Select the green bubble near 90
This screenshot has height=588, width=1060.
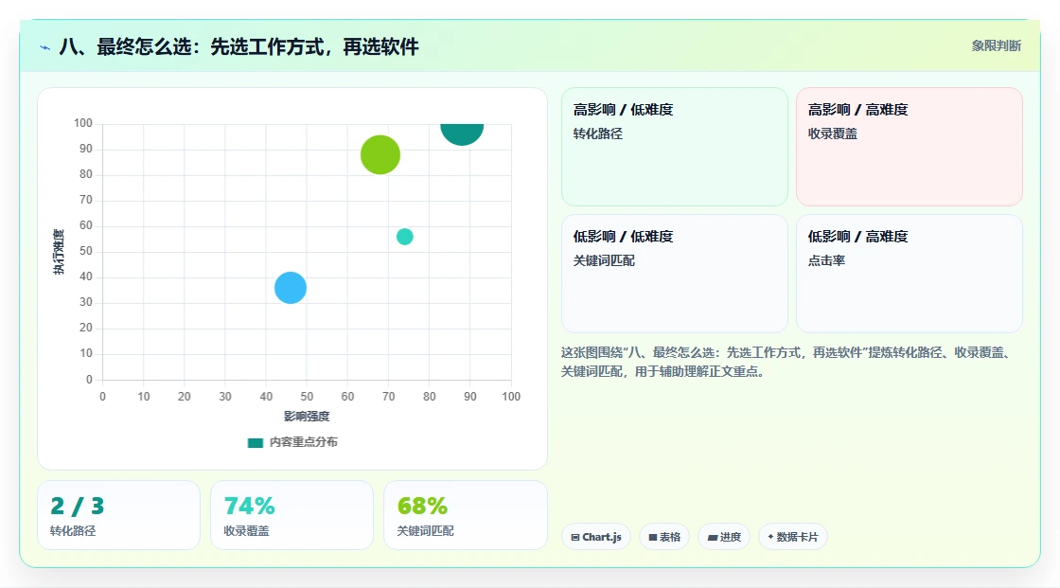click(380, 154)
